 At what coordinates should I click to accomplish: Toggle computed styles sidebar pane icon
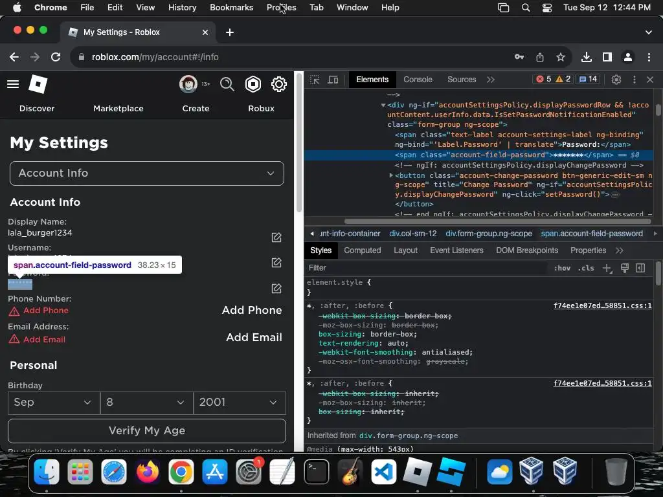[640, 268]
